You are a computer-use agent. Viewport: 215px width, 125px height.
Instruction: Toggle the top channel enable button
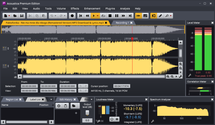tap(5, 48)
